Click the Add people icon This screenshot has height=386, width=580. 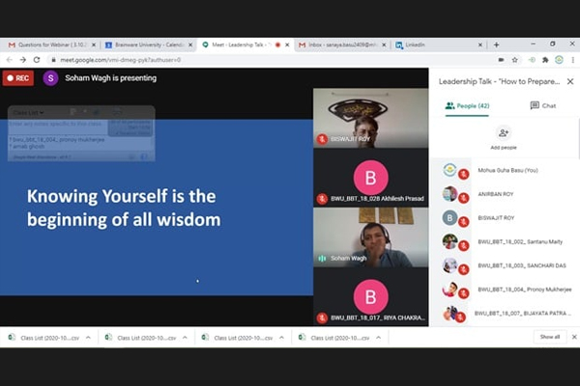tap(503, 133)
